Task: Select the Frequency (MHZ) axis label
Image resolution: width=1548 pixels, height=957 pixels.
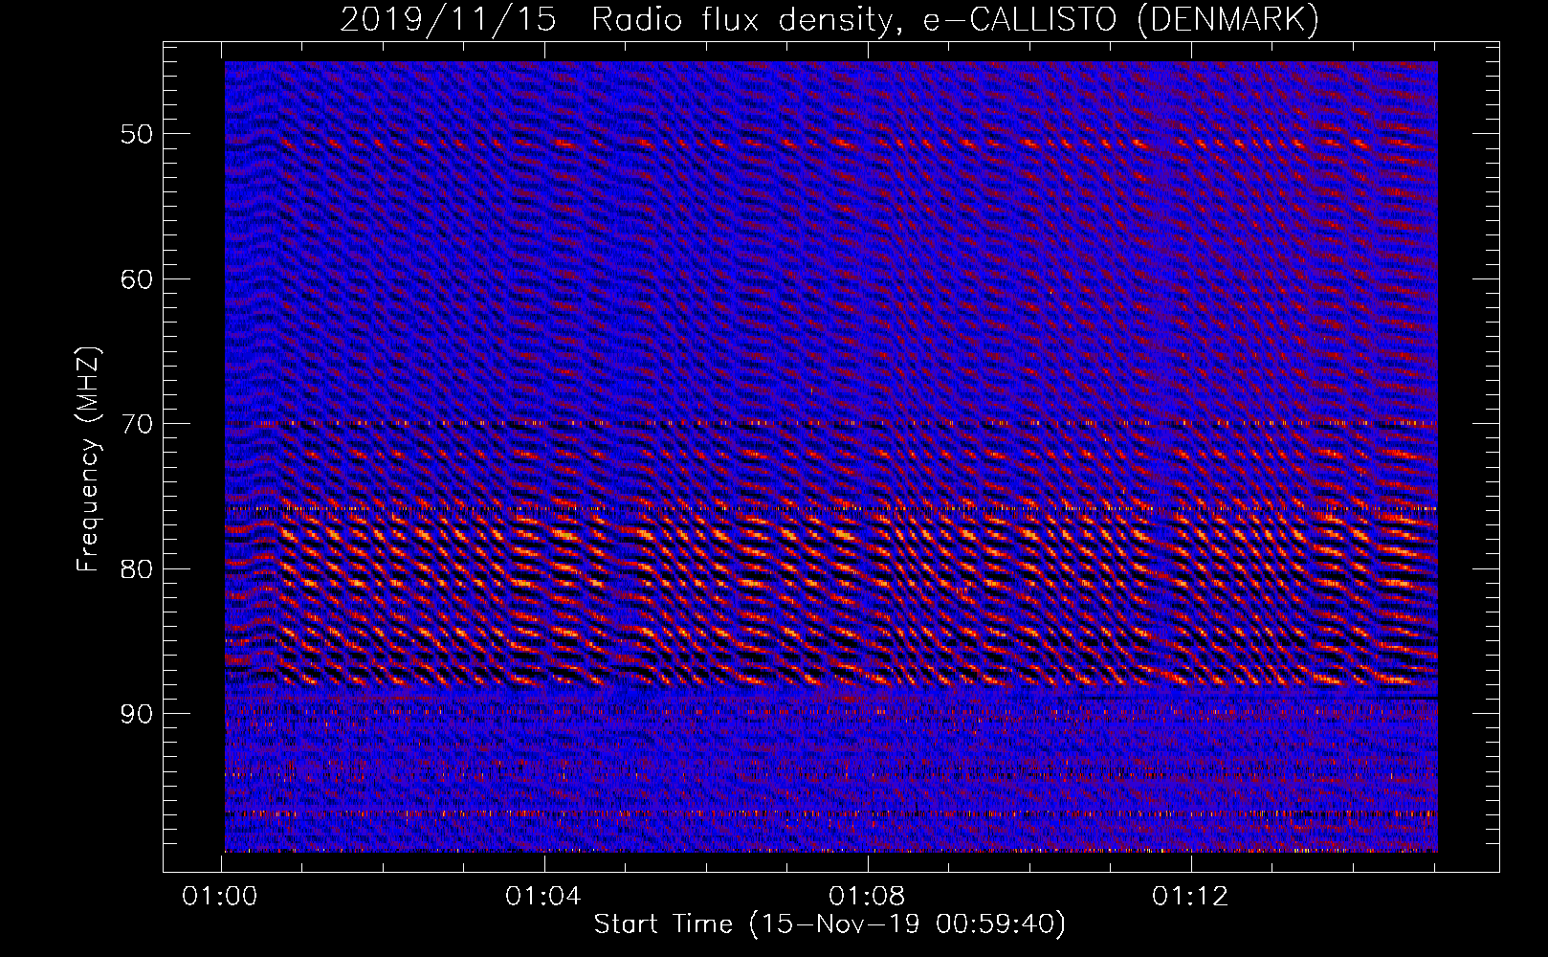Action: [88, 459]
